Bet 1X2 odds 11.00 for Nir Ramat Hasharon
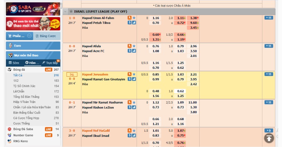282x147 pixels. (x=193, y=102)
